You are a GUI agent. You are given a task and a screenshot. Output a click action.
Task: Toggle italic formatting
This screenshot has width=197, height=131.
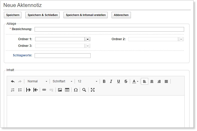click(x=111, y=81)
